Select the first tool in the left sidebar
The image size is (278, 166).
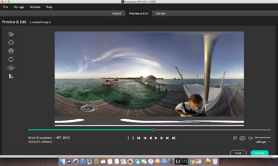(x=11, y=34)
